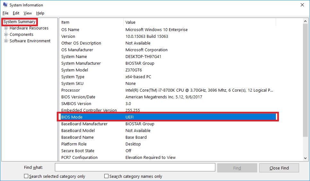This screenshot has height=181, width=310.
Task: Close the System Information window
Action: [302, 5]
